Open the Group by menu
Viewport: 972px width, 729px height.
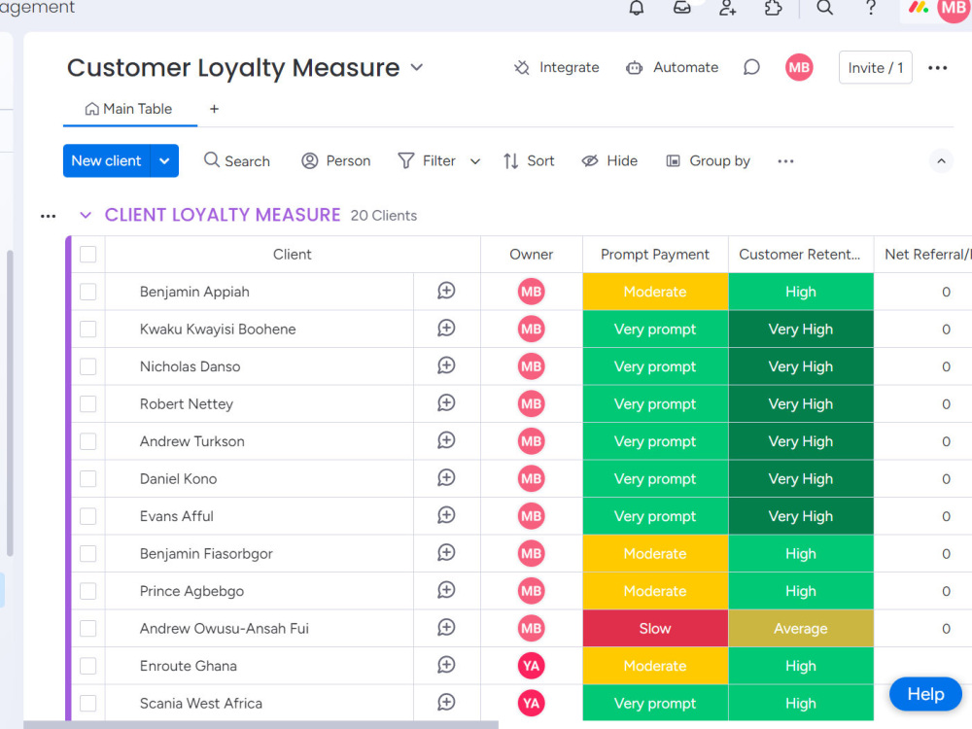(708, 161)
